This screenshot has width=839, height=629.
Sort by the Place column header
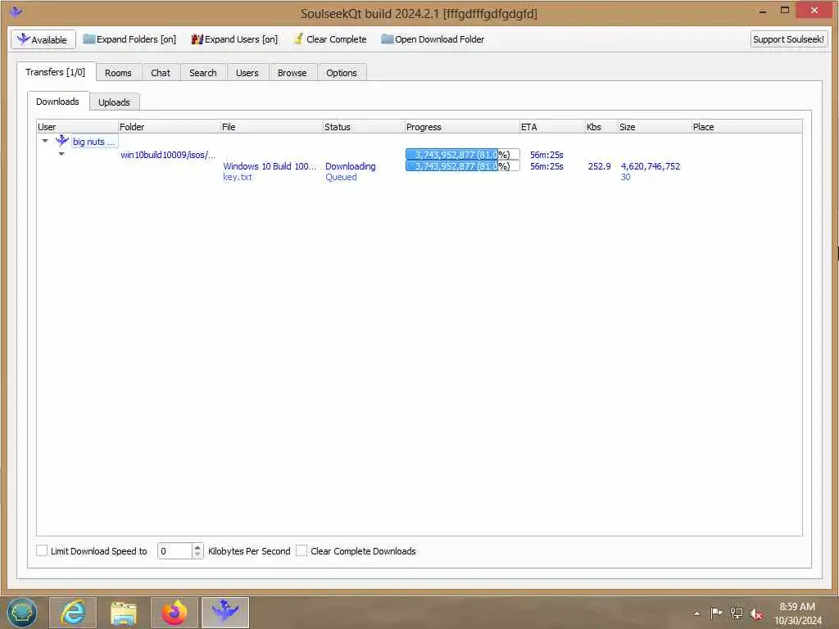[x=746, y=127]
